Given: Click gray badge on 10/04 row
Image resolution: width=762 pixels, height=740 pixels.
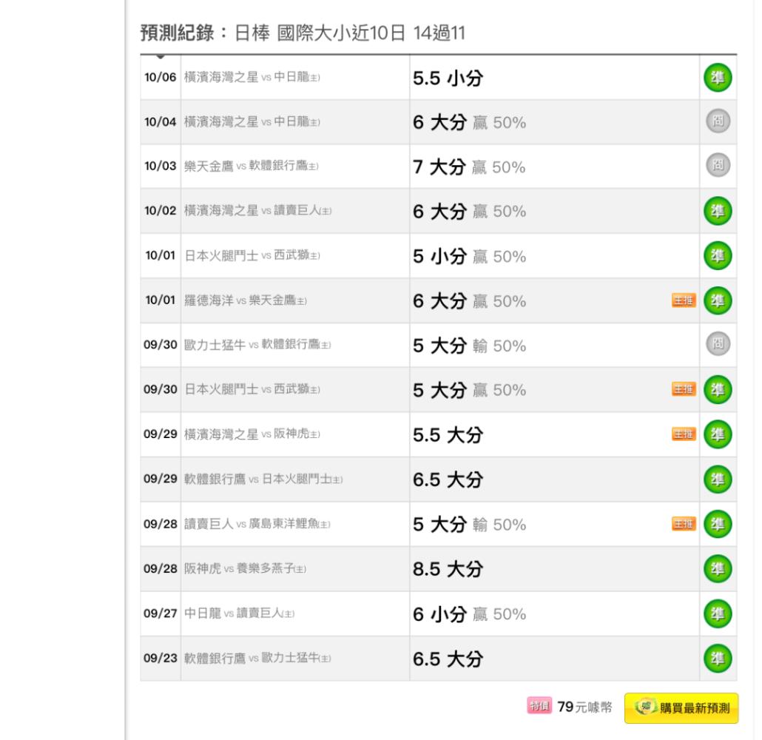Looking at the screenshot, I should pos(718,121).
